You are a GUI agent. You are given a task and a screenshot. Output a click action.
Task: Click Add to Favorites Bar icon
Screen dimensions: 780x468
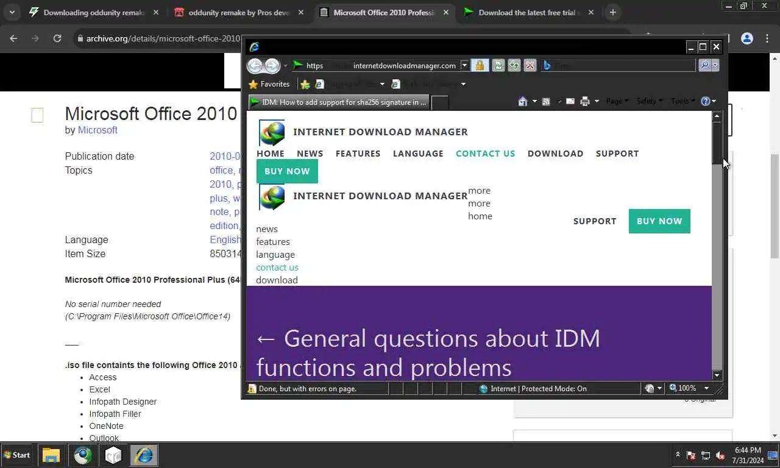(x=305, y=84)
